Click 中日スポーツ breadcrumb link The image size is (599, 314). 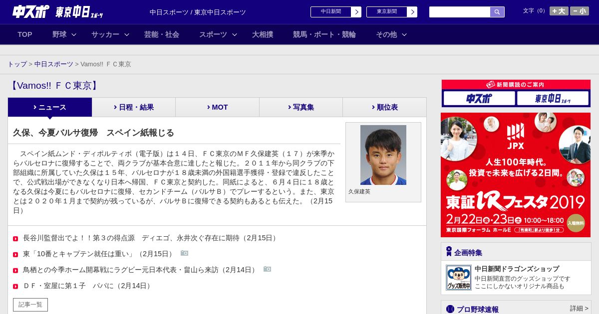54,64
